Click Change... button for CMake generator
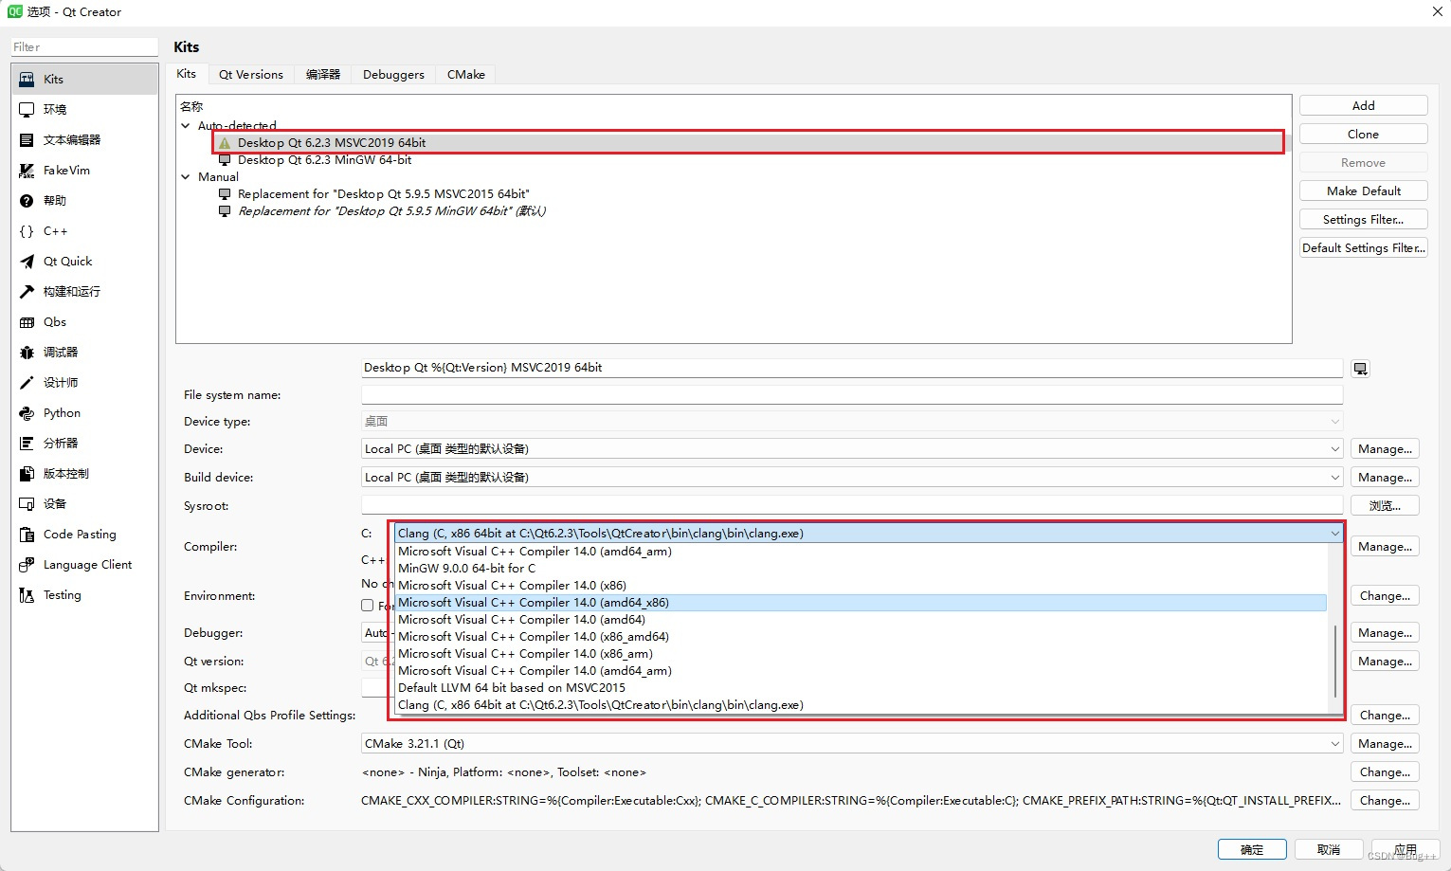Screen dimensions: 1451x871 point(1385,772)
